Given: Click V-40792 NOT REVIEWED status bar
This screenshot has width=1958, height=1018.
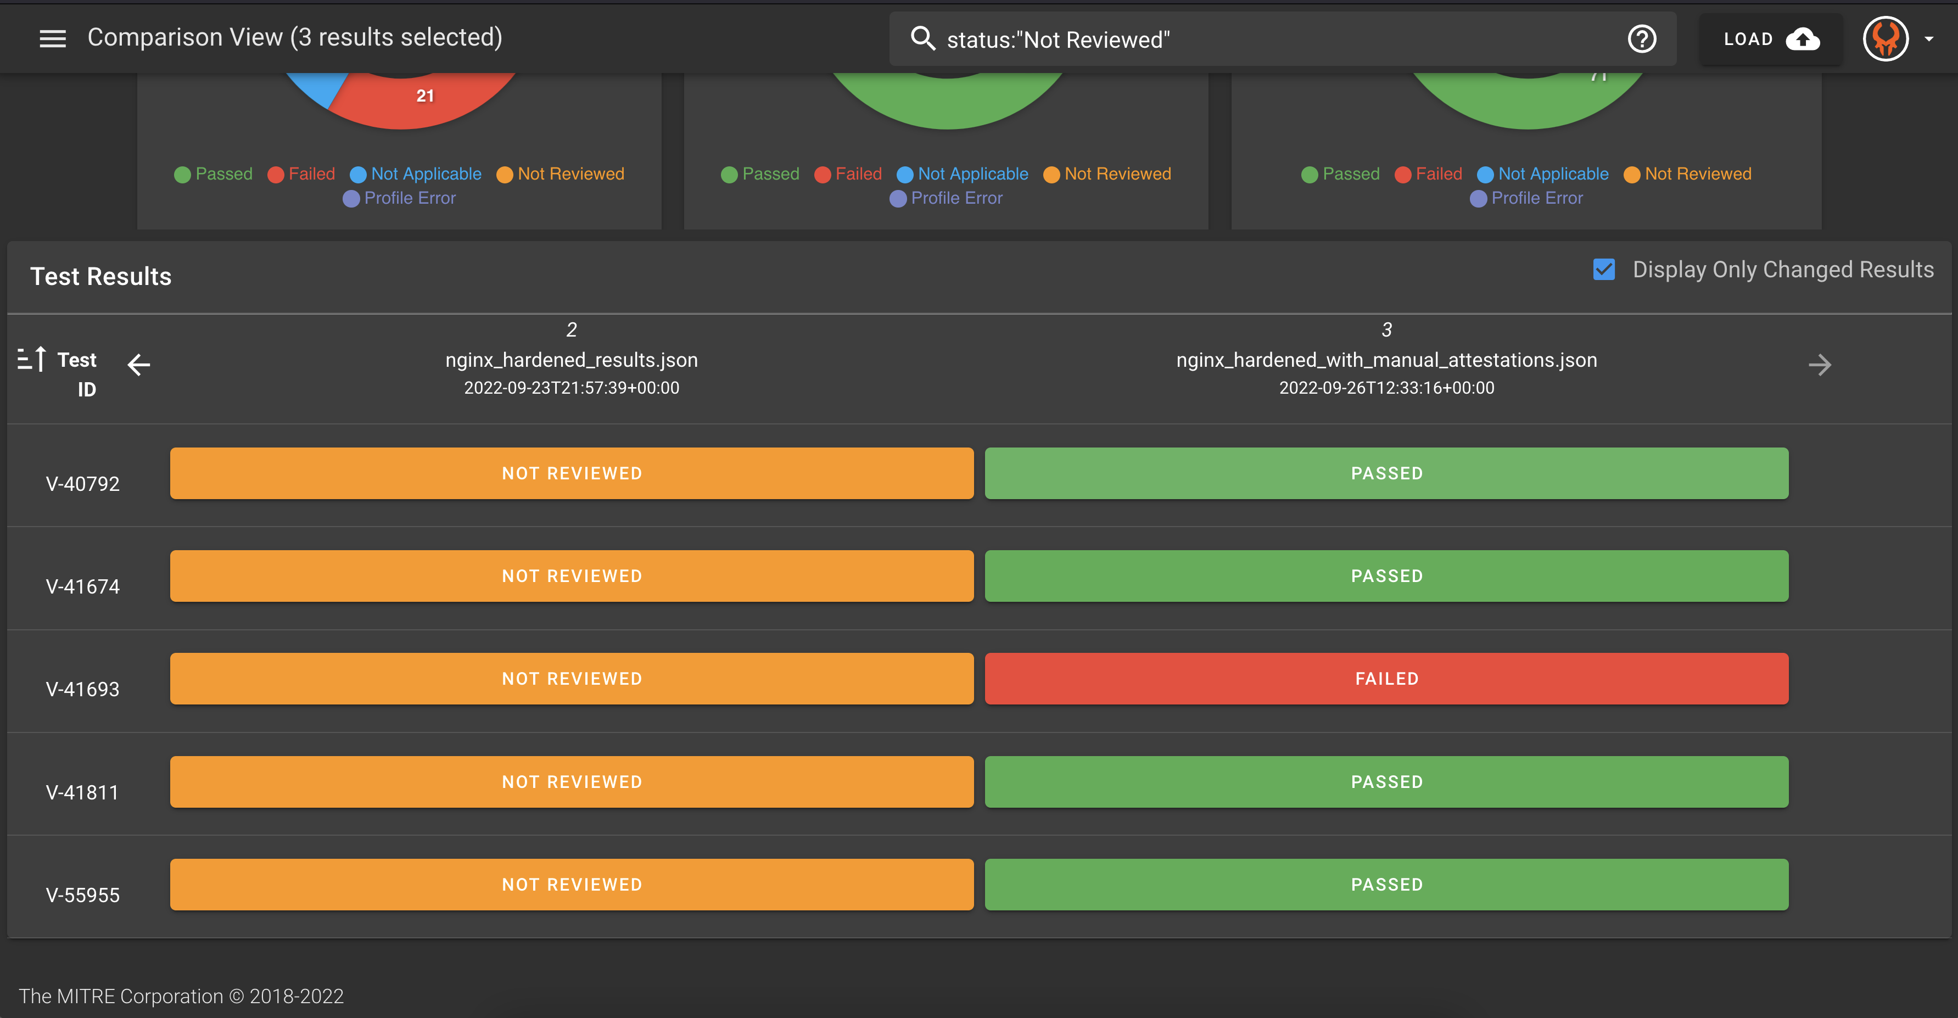Looking at the screenshot, I should 572,473.
